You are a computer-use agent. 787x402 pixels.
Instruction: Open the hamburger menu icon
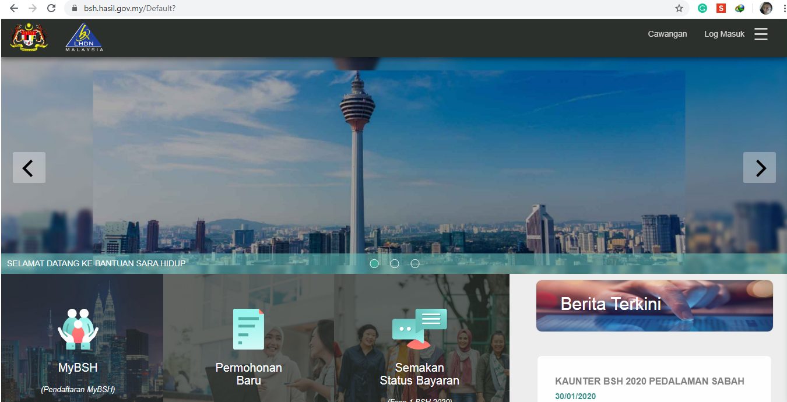(761, 34)
